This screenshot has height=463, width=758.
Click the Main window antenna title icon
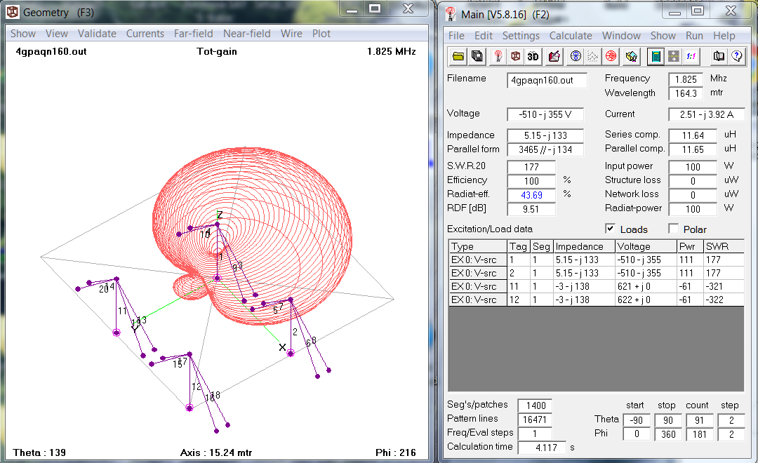click(451, 13)
